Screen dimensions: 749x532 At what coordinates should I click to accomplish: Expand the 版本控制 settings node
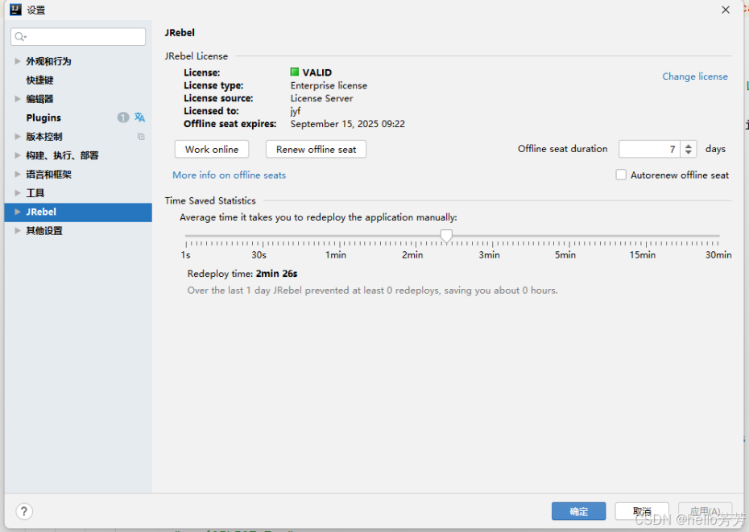tap(17, 137)
